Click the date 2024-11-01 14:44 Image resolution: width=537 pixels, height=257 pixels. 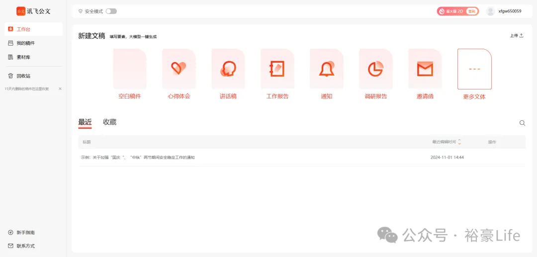[447, 158]
